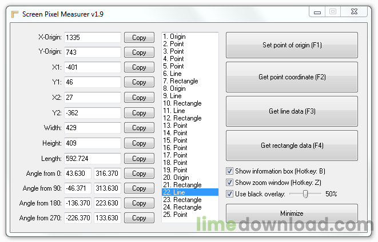This screenshot has height=242, width=378.
Task: Select list entry '19. Point'
Action: 190,170
